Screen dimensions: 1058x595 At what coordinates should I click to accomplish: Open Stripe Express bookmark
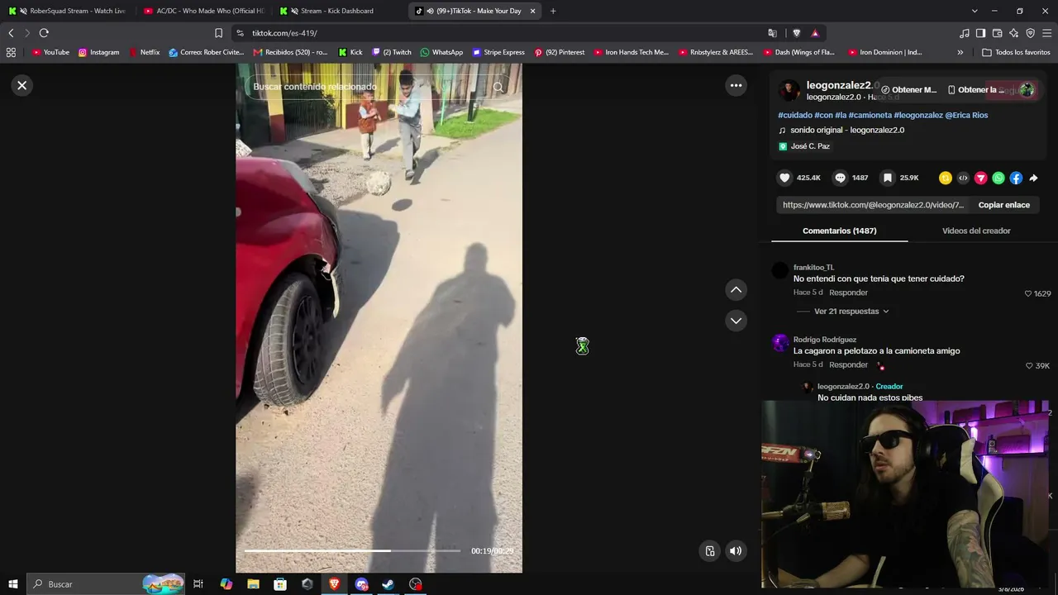pyautogui.click(x=498, y=52)
